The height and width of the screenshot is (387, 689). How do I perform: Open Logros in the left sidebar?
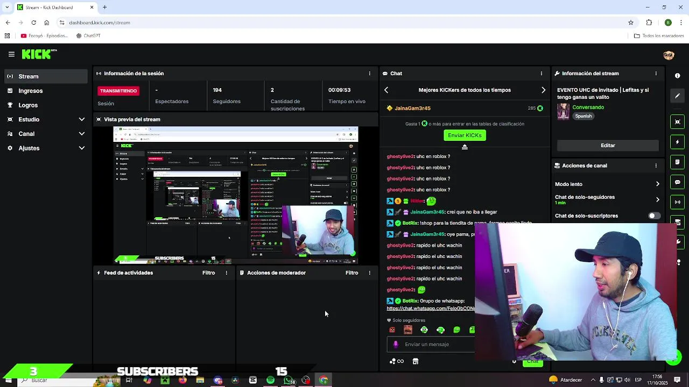coord(45,105)
